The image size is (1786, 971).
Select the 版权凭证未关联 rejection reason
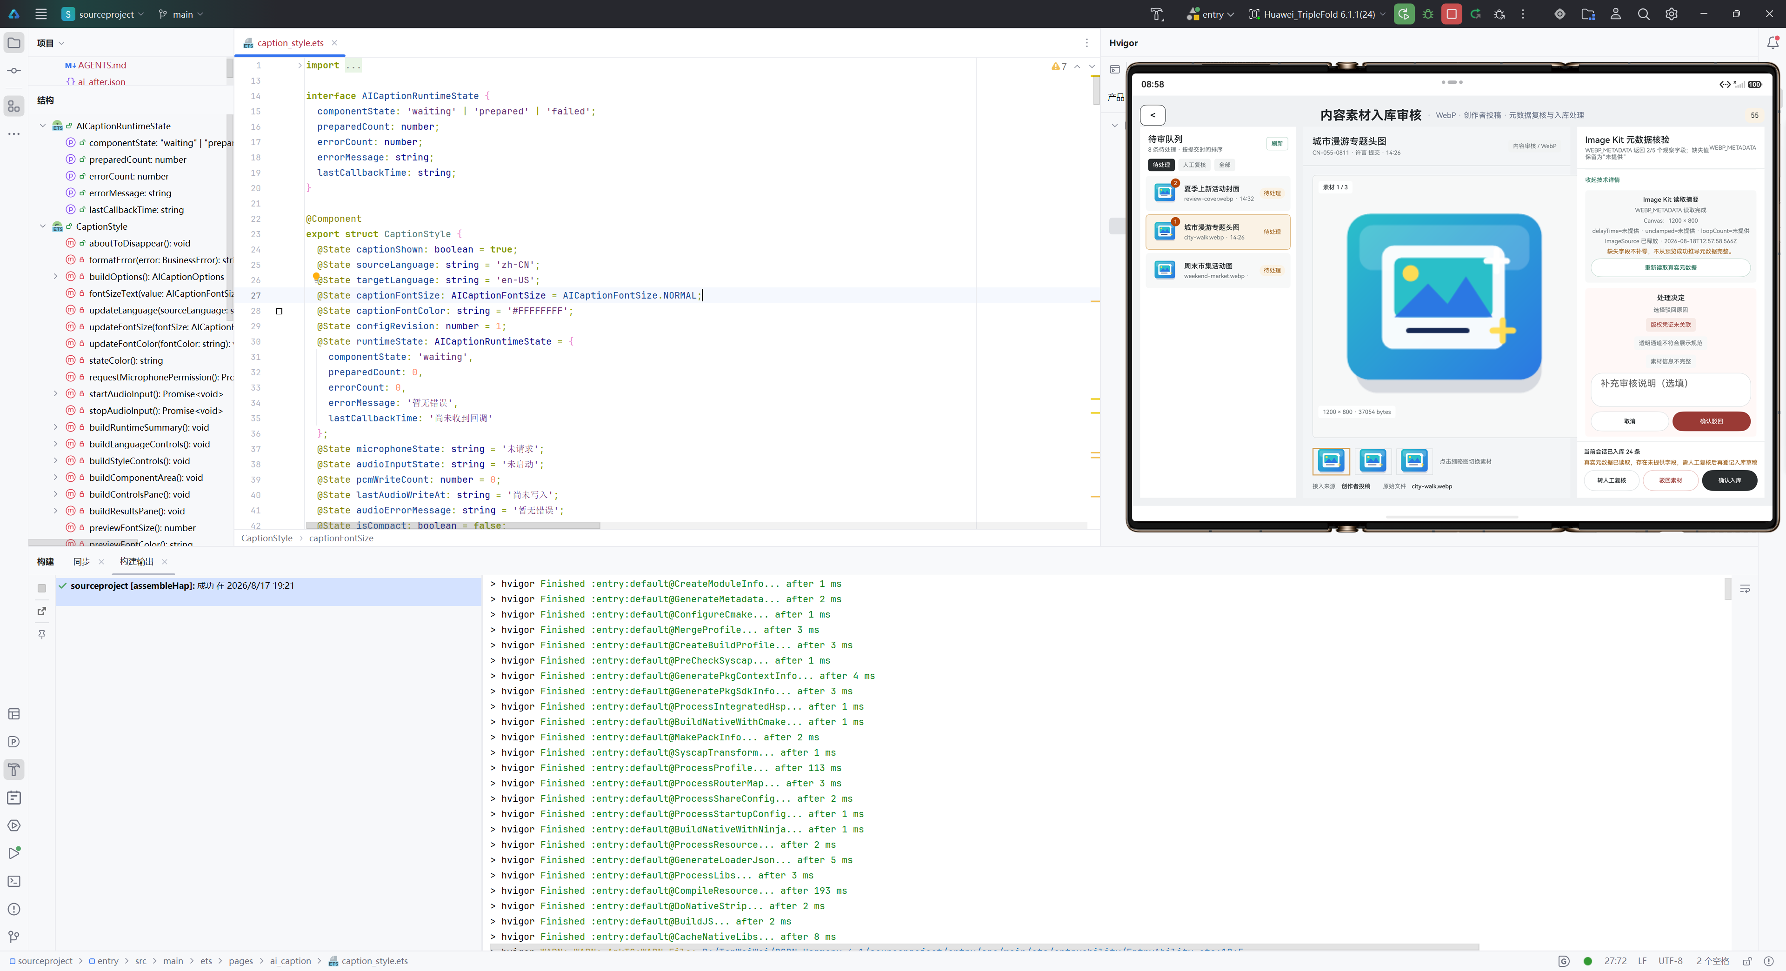tap(1670, 324)
